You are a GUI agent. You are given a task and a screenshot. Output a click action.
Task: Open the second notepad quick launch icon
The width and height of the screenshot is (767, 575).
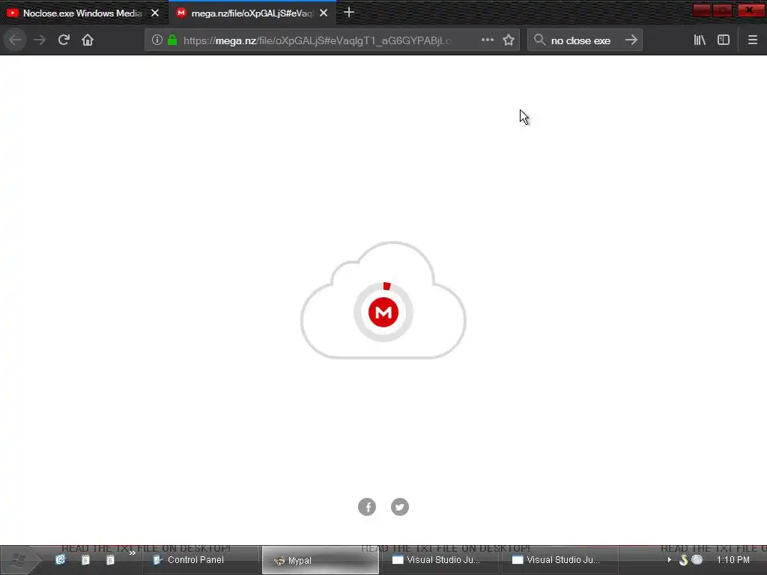click(111, 560)
